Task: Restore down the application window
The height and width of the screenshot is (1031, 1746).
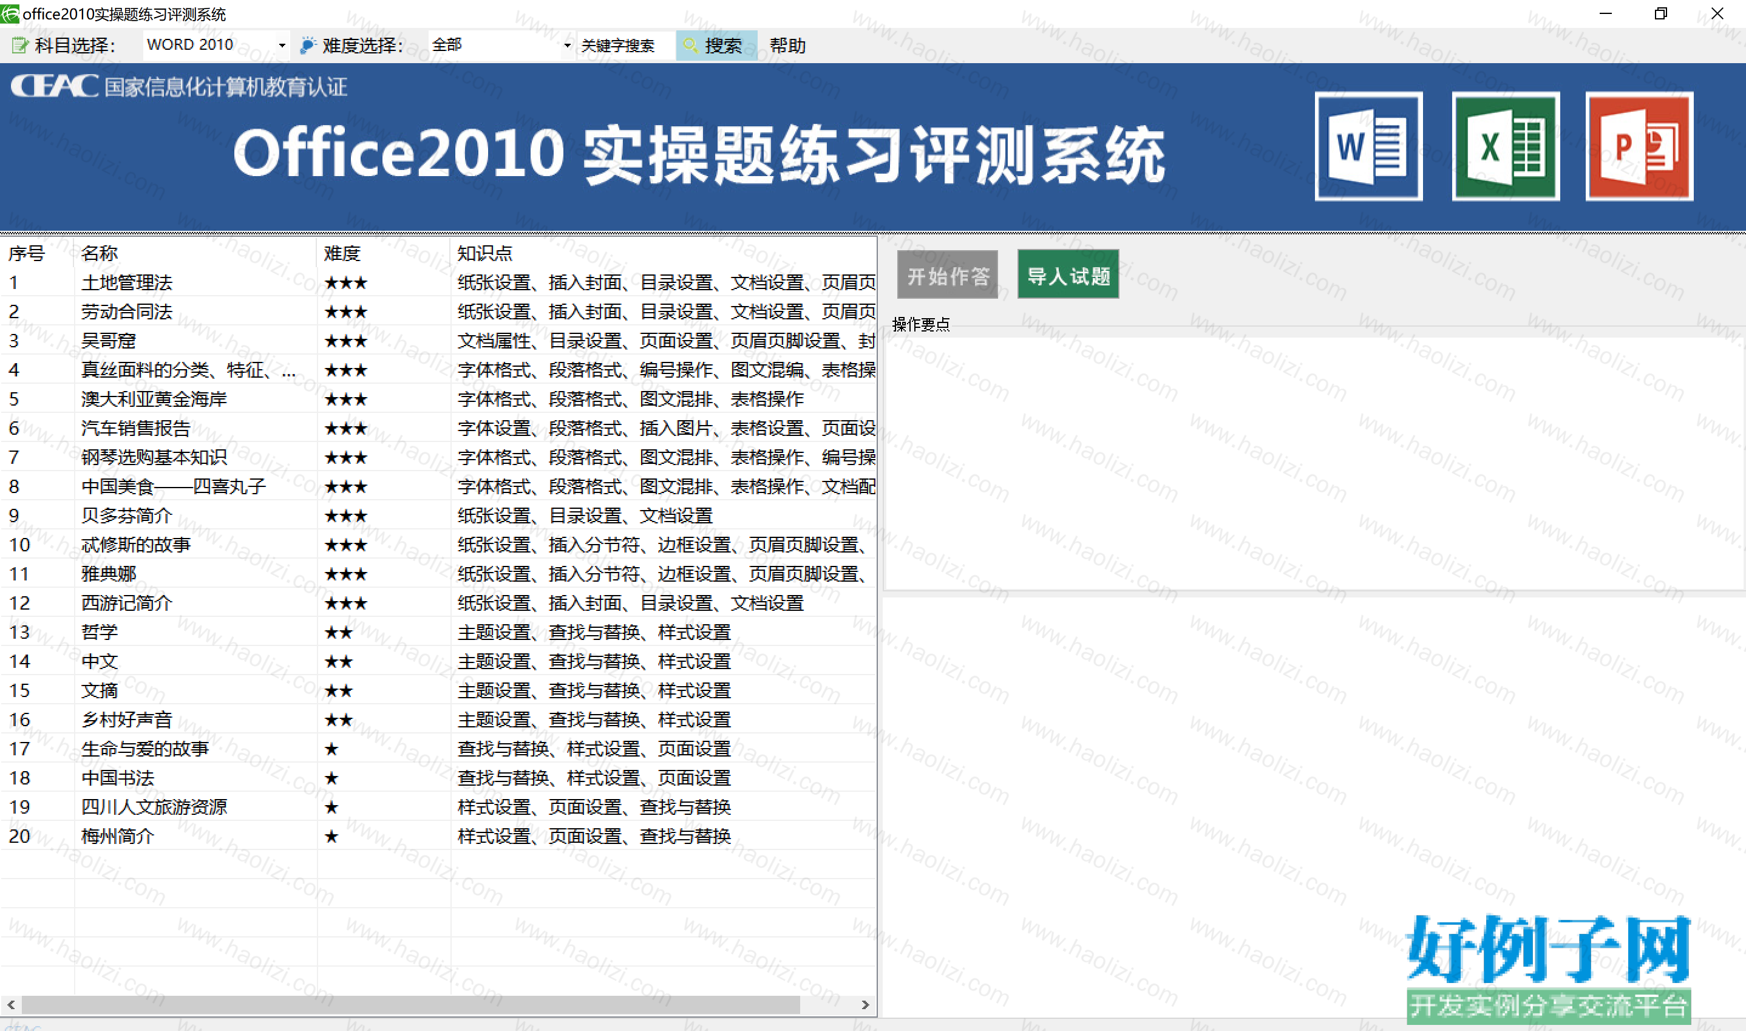Action: (x=1660, y=13)
